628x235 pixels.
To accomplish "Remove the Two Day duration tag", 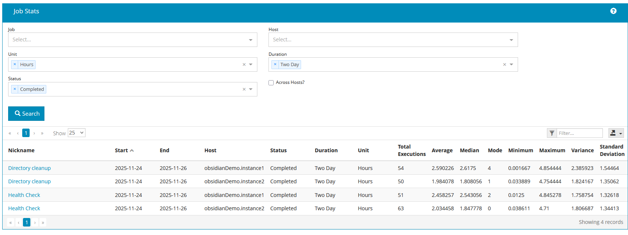I will pos(275,64).
